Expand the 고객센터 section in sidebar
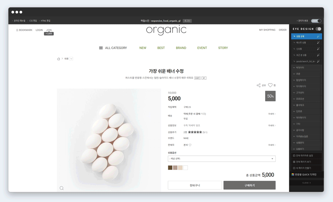The width and height of the screenshot is (333, 202). point(306,93)
